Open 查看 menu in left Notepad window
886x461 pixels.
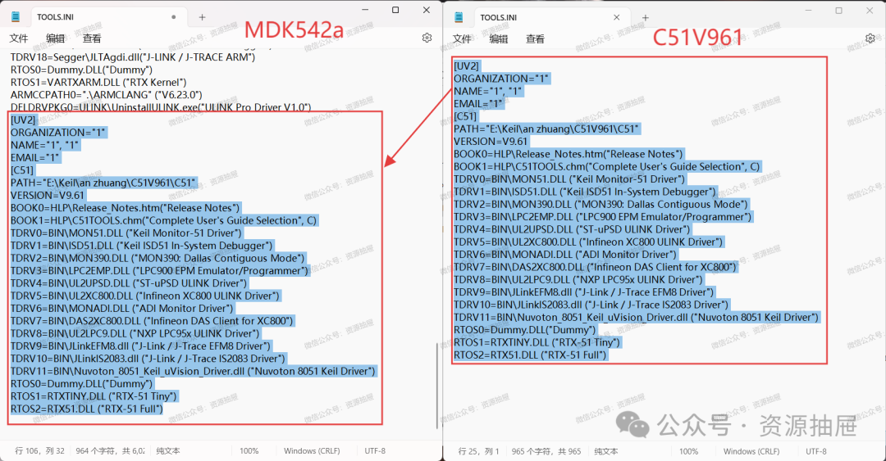(92, 38)
